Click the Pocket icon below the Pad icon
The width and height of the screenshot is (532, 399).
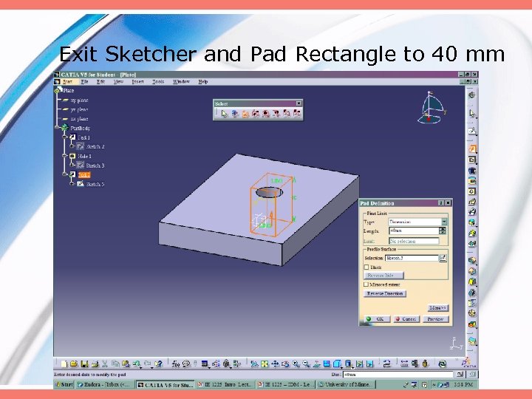pyautogui.click(x=472, y=160)
